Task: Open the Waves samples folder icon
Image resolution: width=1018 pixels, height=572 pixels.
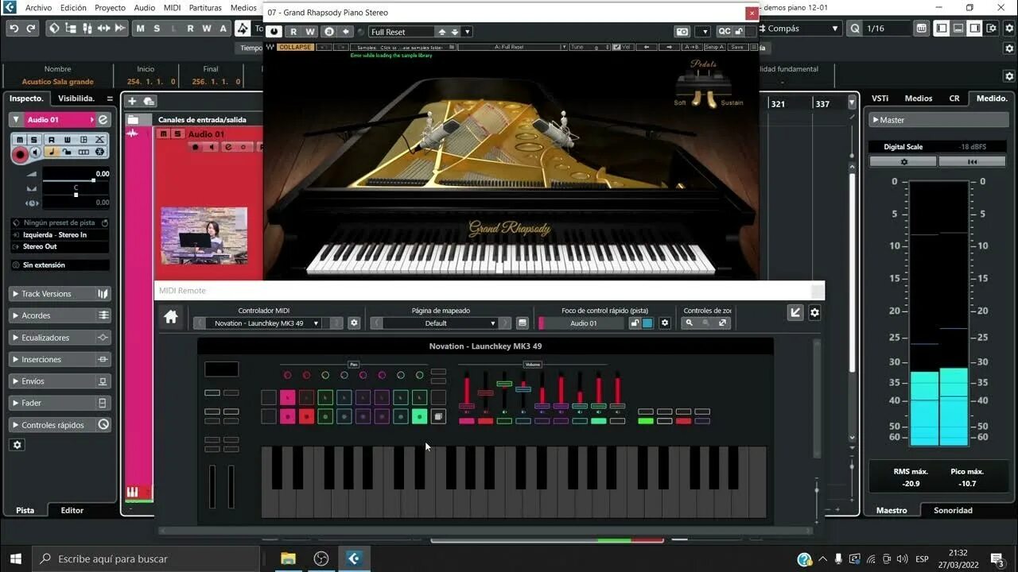Action: [x=452, y=47]
